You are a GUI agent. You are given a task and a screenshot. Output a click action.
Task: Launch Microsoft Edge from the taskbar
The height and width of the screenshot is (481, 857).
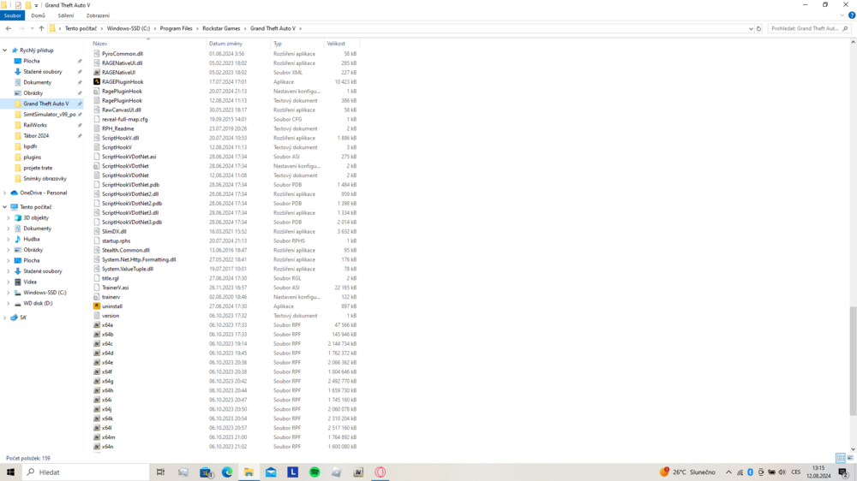click(227, 472)
